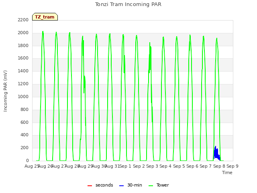Image resolution: width=257 pixels, height=193 pixels.
Task: Click the Sep 6 x-axis date label
Action: [x=192, y=166]
